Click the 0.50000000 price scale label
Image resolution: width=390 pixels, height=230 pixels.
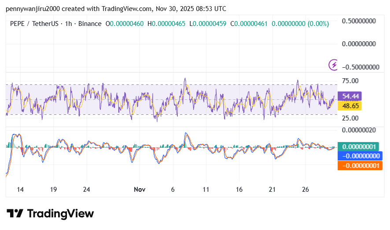360,21
